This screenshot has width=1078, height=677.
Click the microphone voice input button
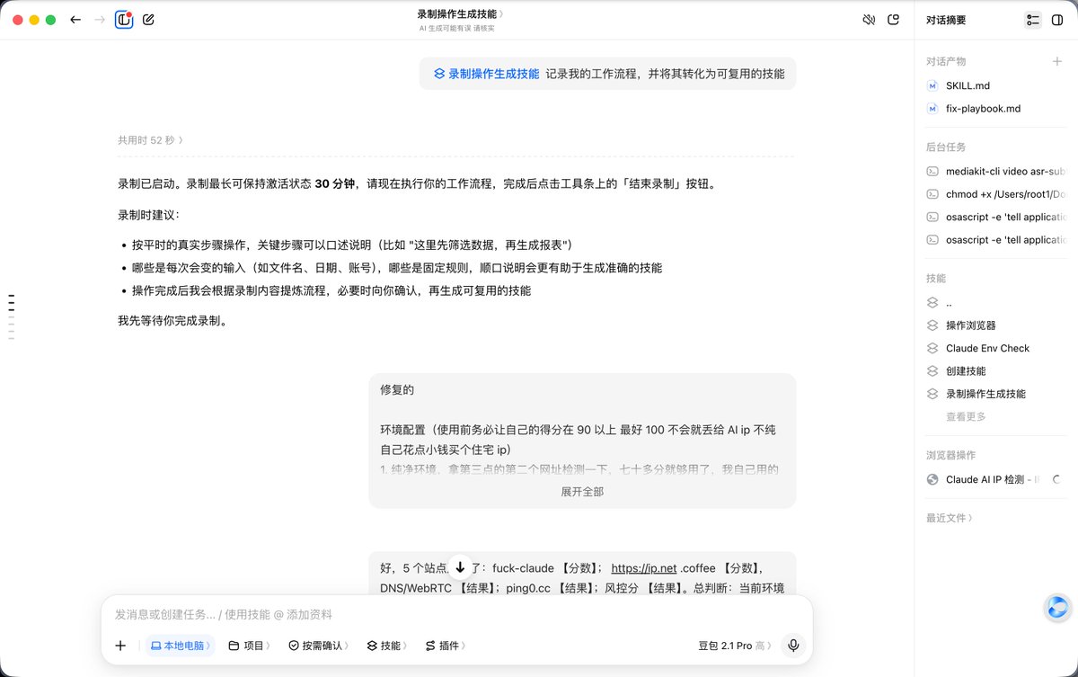click(792, 646)
